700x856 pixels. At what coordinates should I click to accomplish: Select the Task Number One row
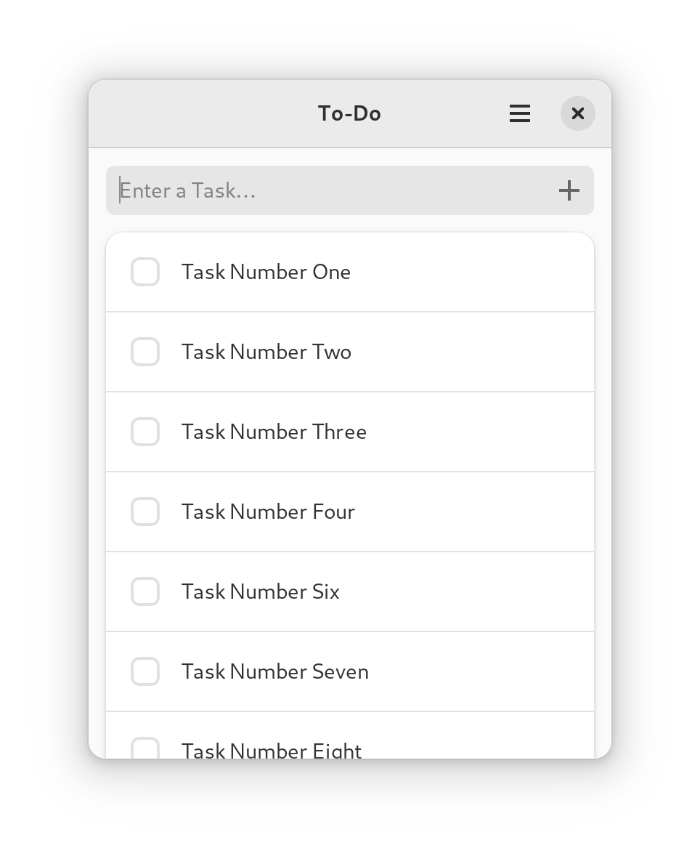pyautogui.click(x=266, y=272)
